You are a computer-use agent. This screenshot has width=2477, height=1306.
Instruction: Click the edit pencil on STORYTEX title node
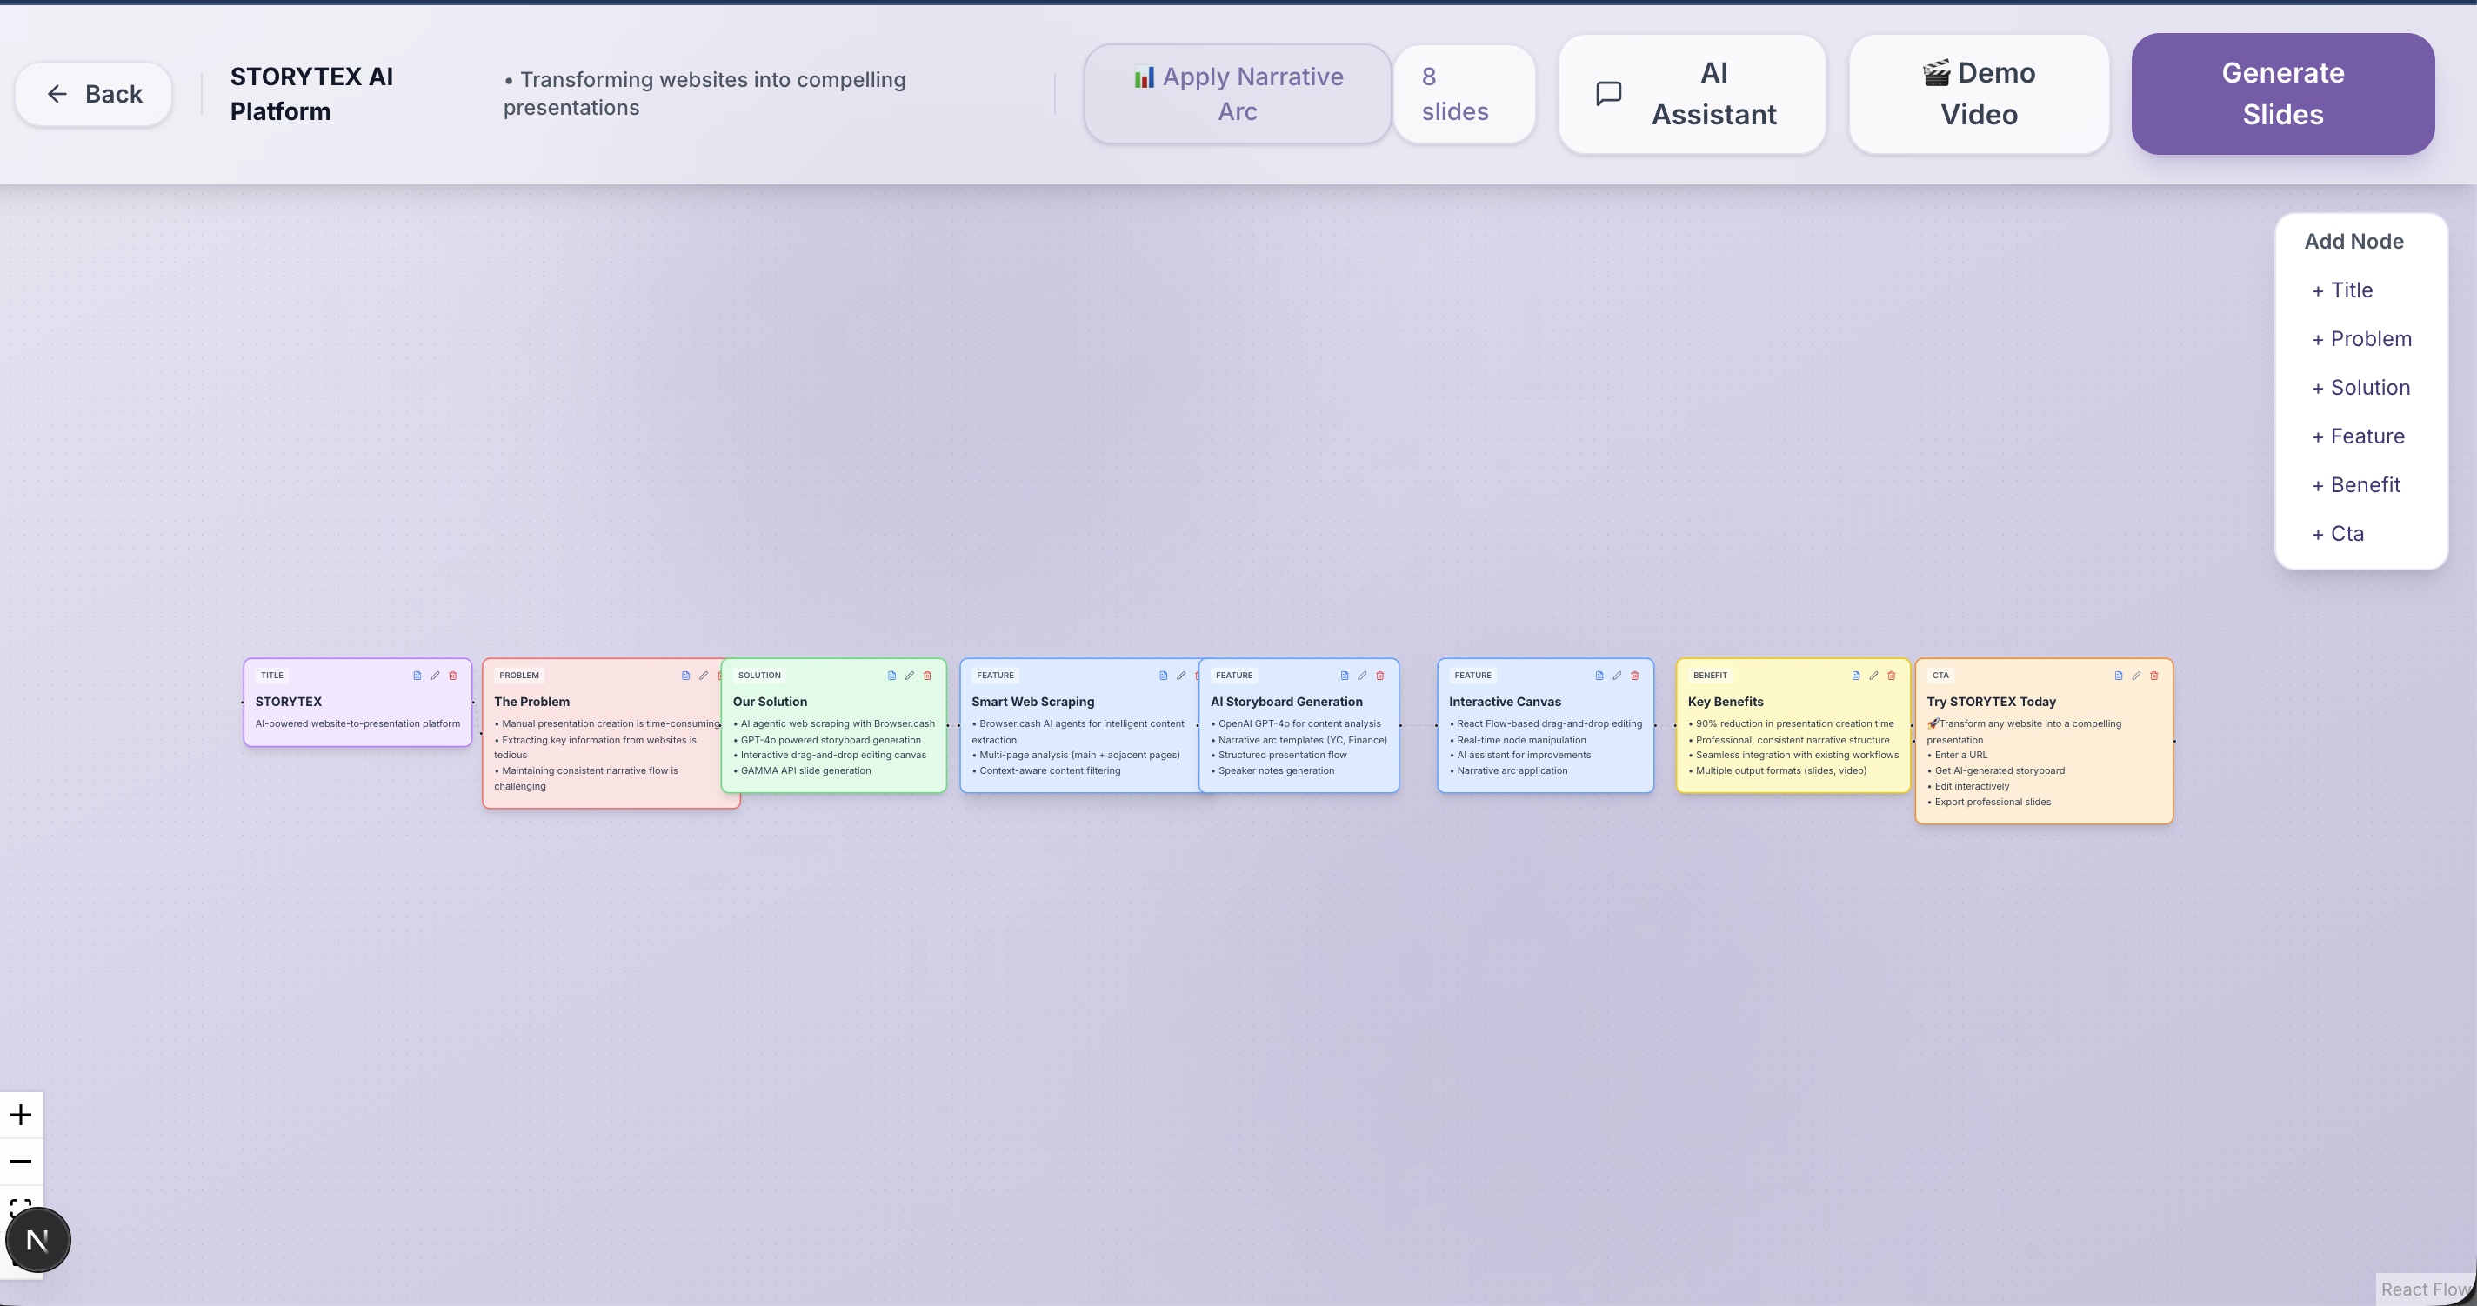(435, 676)
